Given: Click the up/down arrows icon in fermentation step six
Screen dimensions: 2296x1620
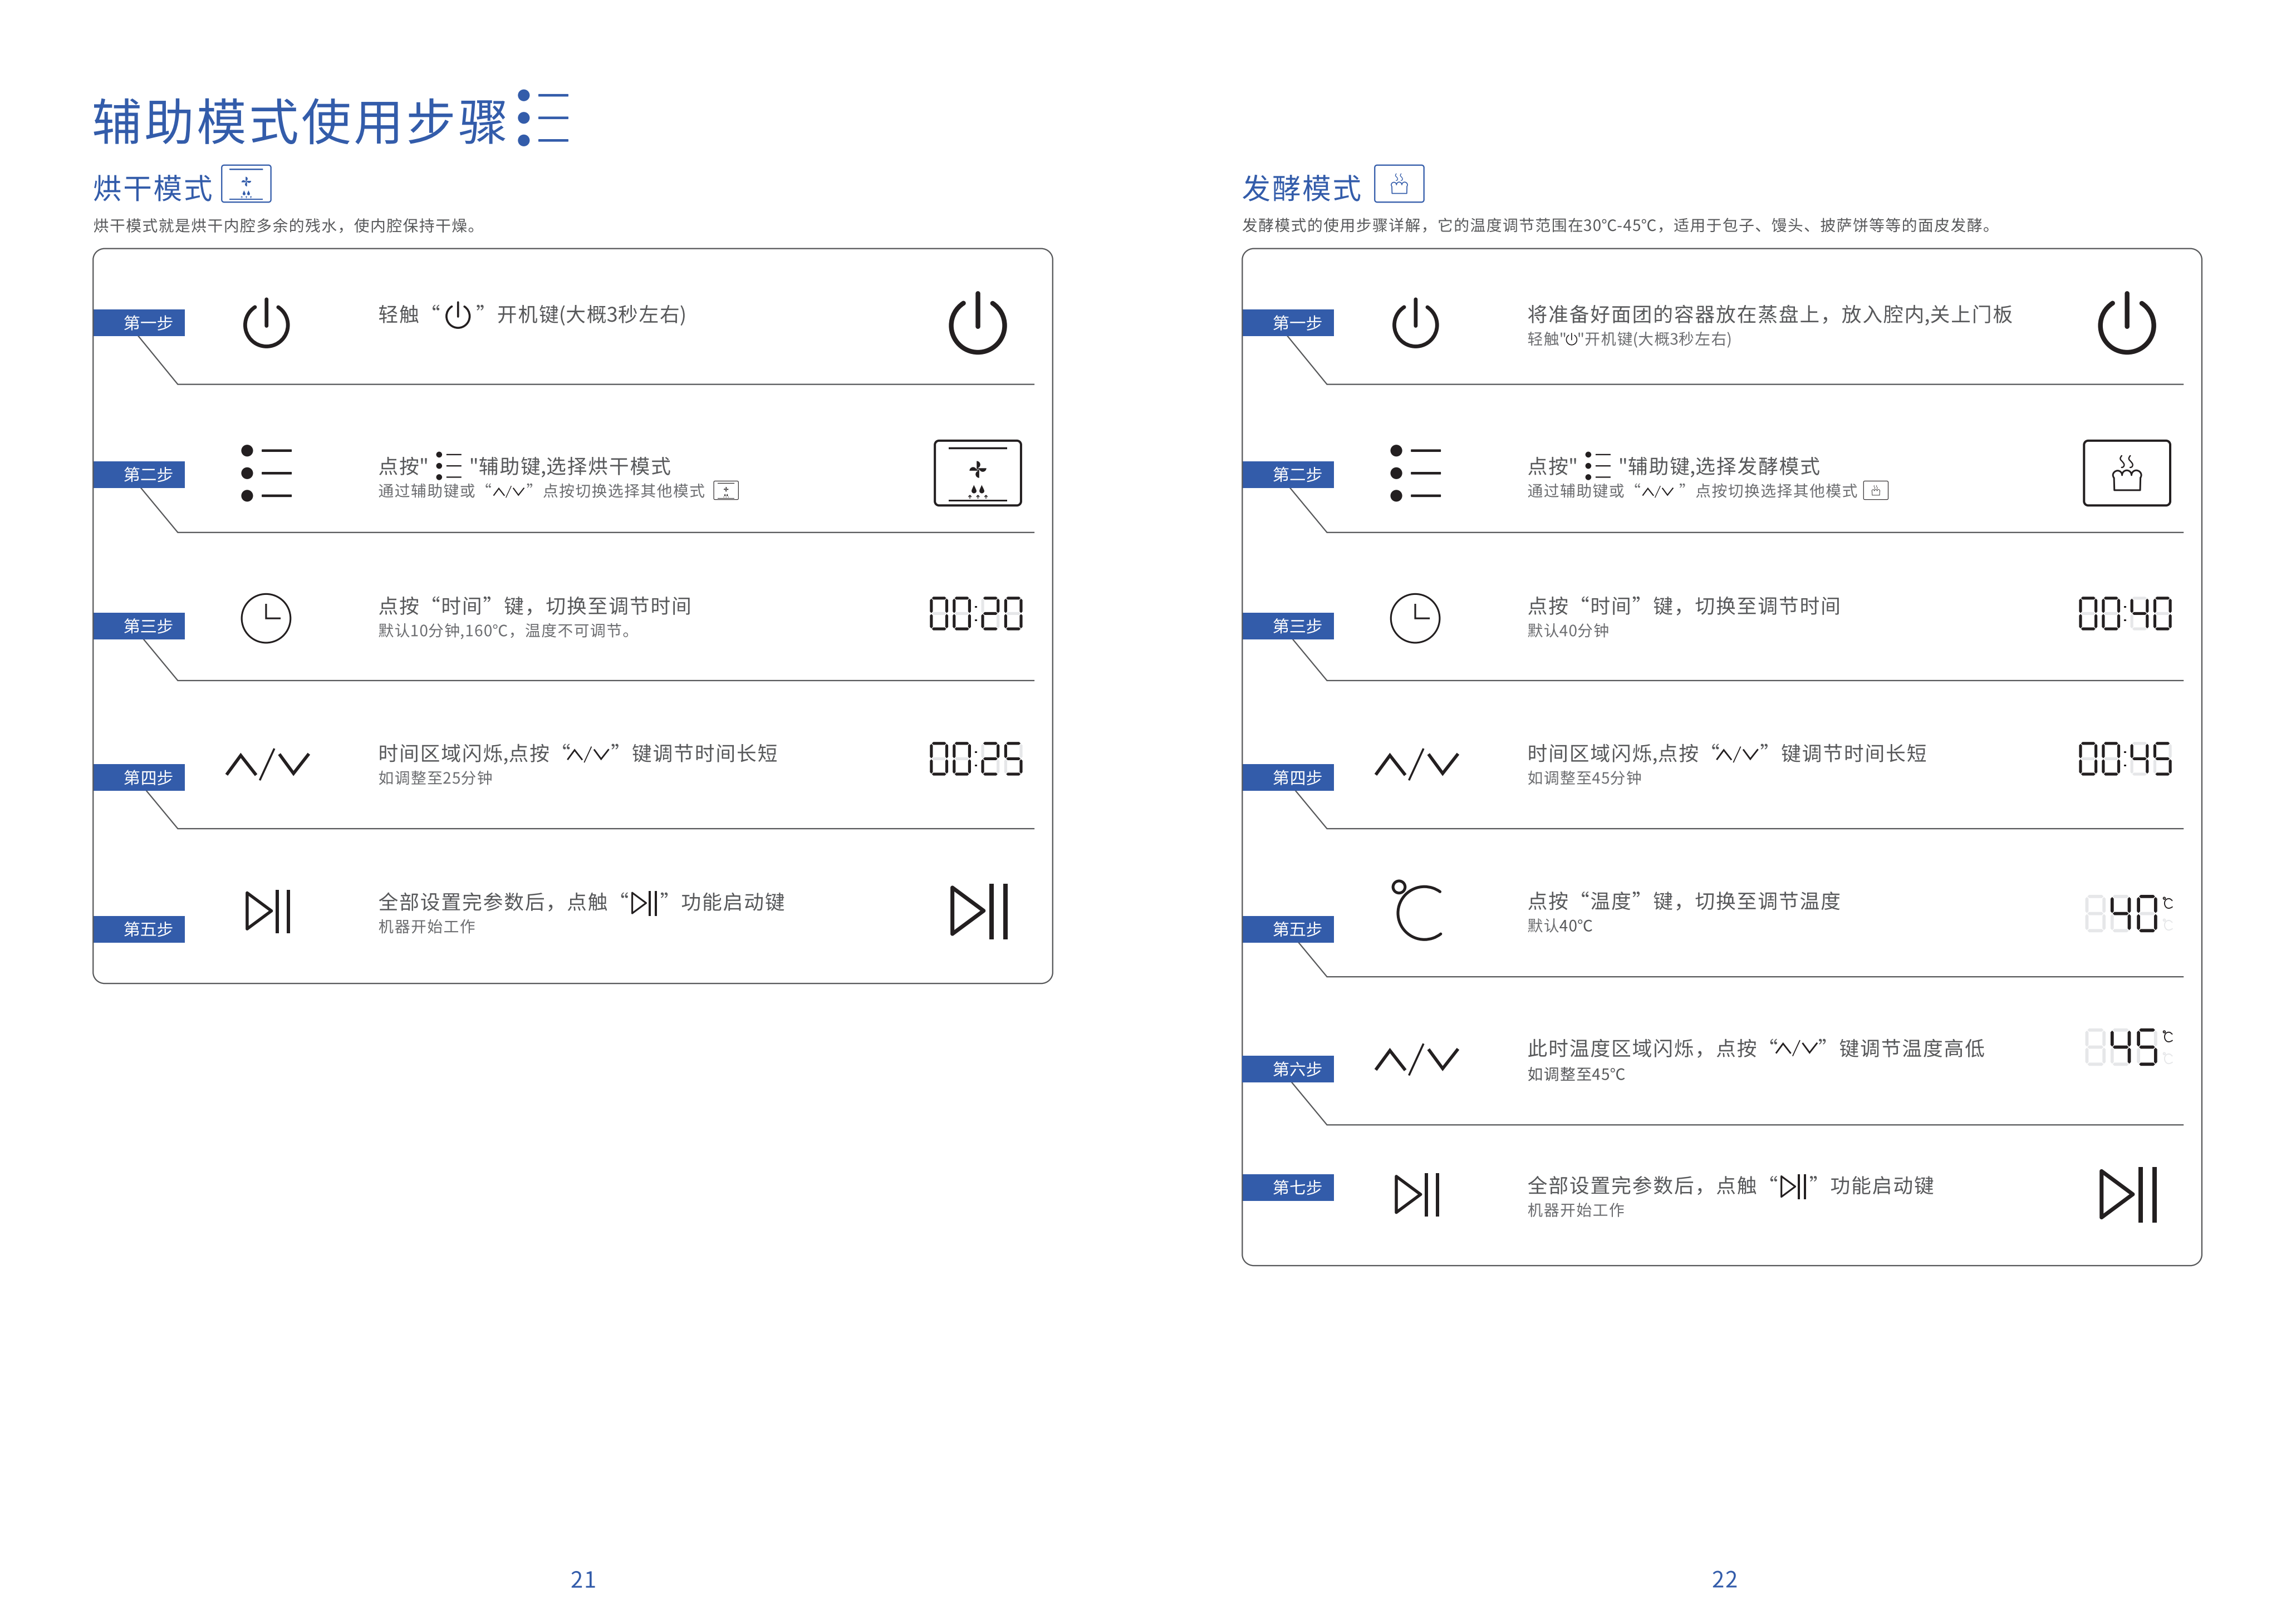Looking at the screenshot, I should (x=1416, y=1060).
